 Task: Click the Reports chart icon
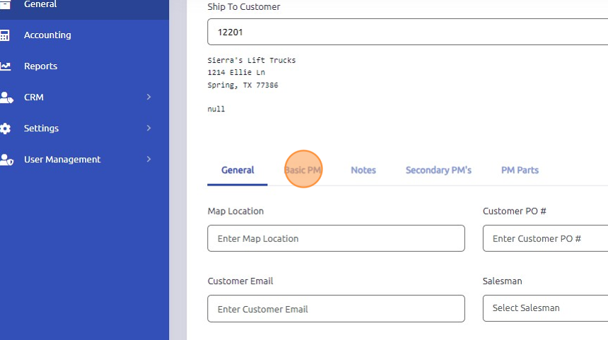(5, 66)
